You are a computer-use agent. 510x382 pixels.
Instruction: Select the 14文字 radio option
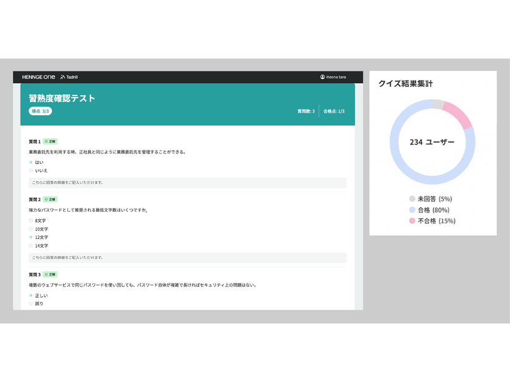pos(31,246)
